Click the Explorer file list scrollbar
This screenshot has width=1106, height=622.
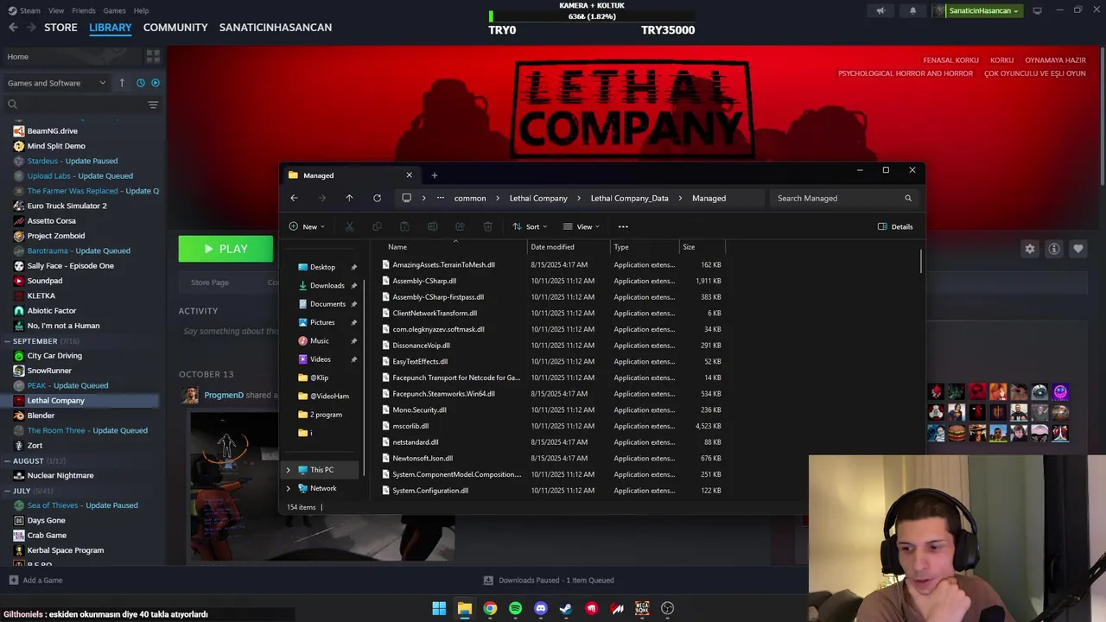[x=921, y=262]
